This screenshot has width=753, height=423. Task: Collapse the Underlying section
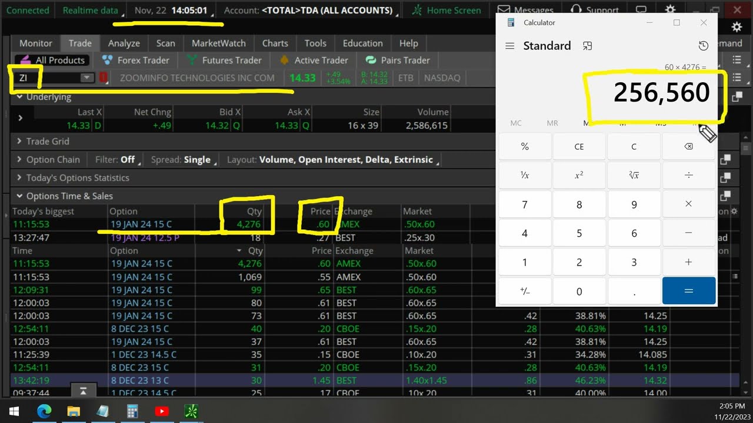(x=19, y=97)
